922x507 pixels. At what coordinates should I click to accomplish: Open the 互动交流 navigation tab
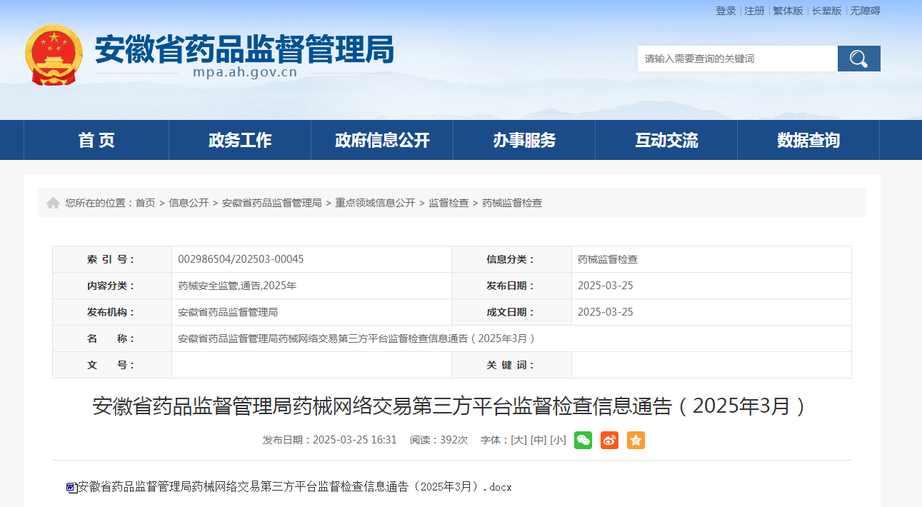click(666, 140)
